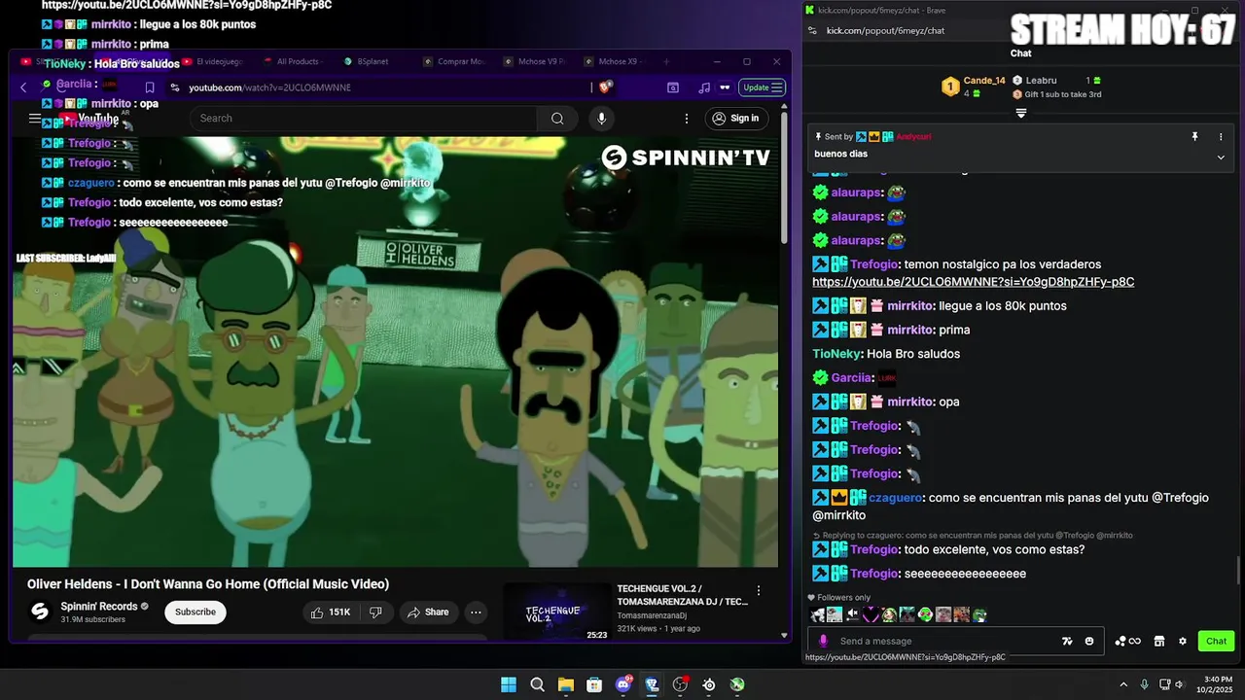Screen dimensions: 1245x700
Task: Unpin the buenos dias pinned message
Action: 1194,137
